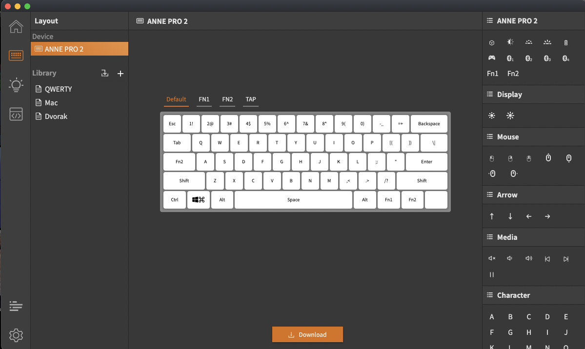The height and width of the screenshot is (349, 585).
Task: Switch to the TAP layer tab
Action: 251,99
